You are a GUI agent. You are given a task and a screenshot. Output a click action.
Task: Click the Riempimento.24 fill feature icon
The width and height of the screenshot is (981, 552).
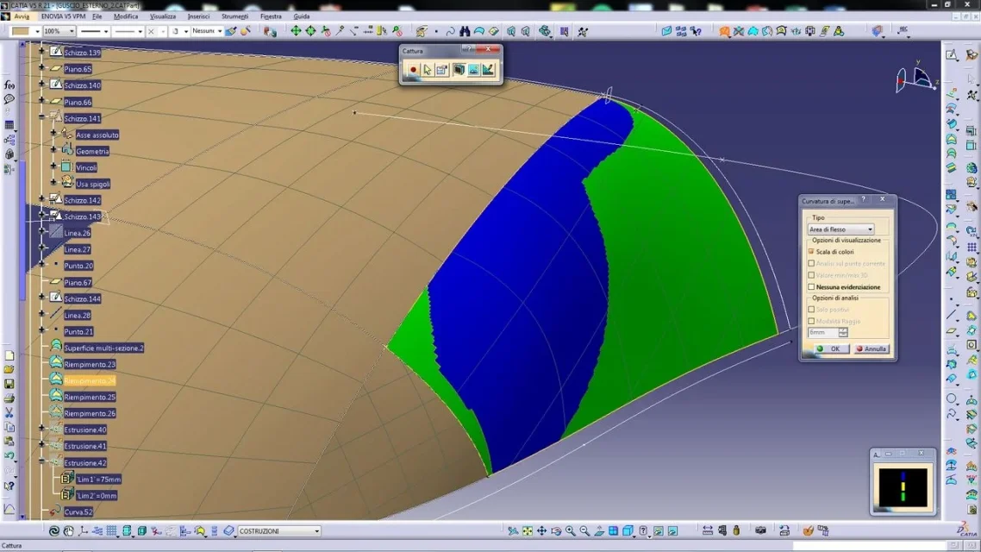[56, 379]
